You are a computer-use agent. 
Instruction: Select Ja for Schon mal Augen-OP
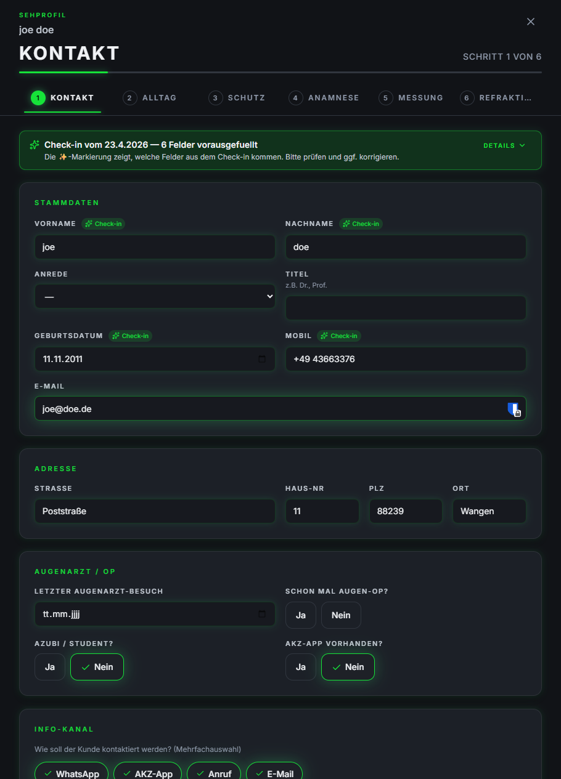301,615
